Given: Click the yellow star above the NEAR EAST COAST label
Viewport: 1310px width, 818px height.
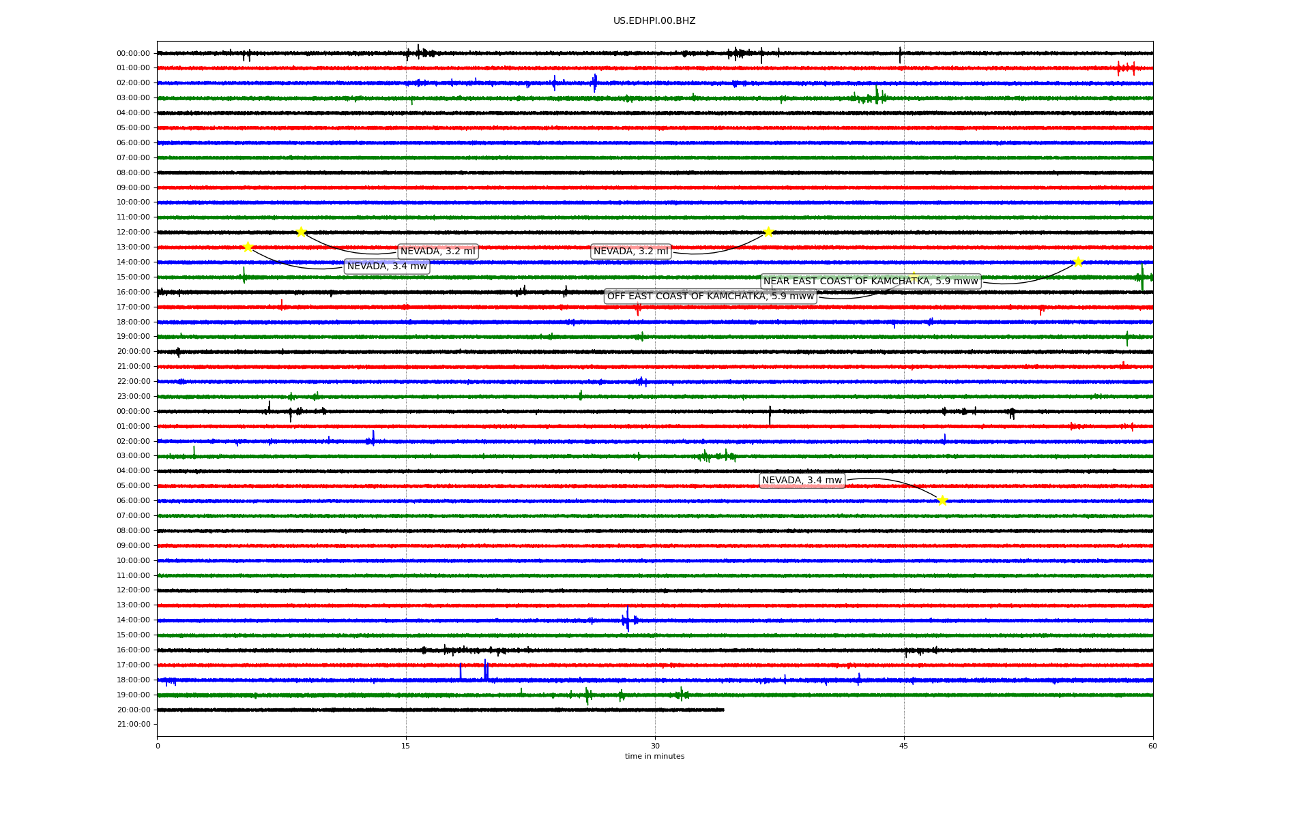Looking at the screenshot, I should click(914, 276).
